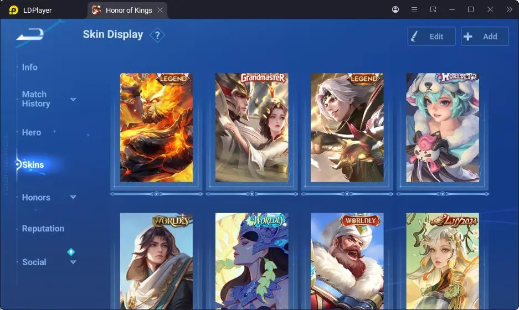Expand LDPlayer sidebar double-arrow icon
Image resolution: width=519 pixels, height=310 pixels.
(x=509, y=9)
